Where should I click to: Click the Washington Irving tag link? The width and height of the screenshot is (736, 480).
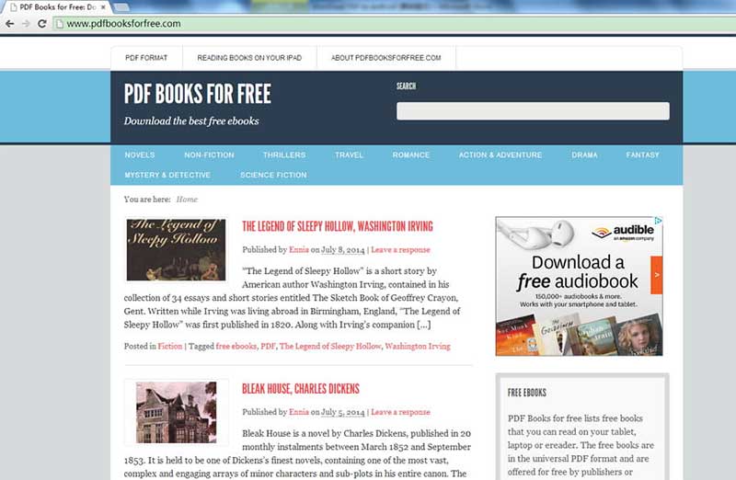418,347
